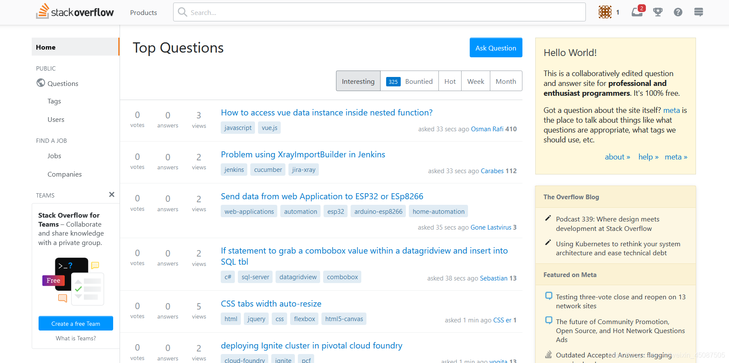This screenshot has height=363, width=729.
Task: Open Gone Lastvirus user profile
Action: coord(491,227)
